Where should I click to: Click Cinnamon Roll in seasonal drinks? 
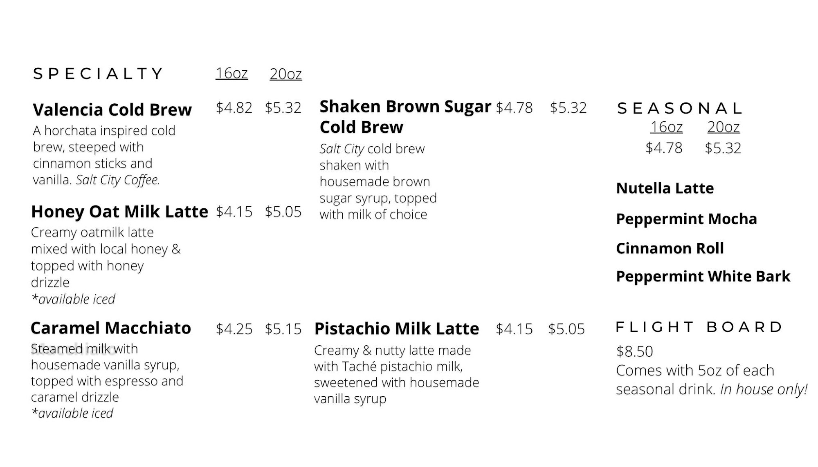pos(670,248)
